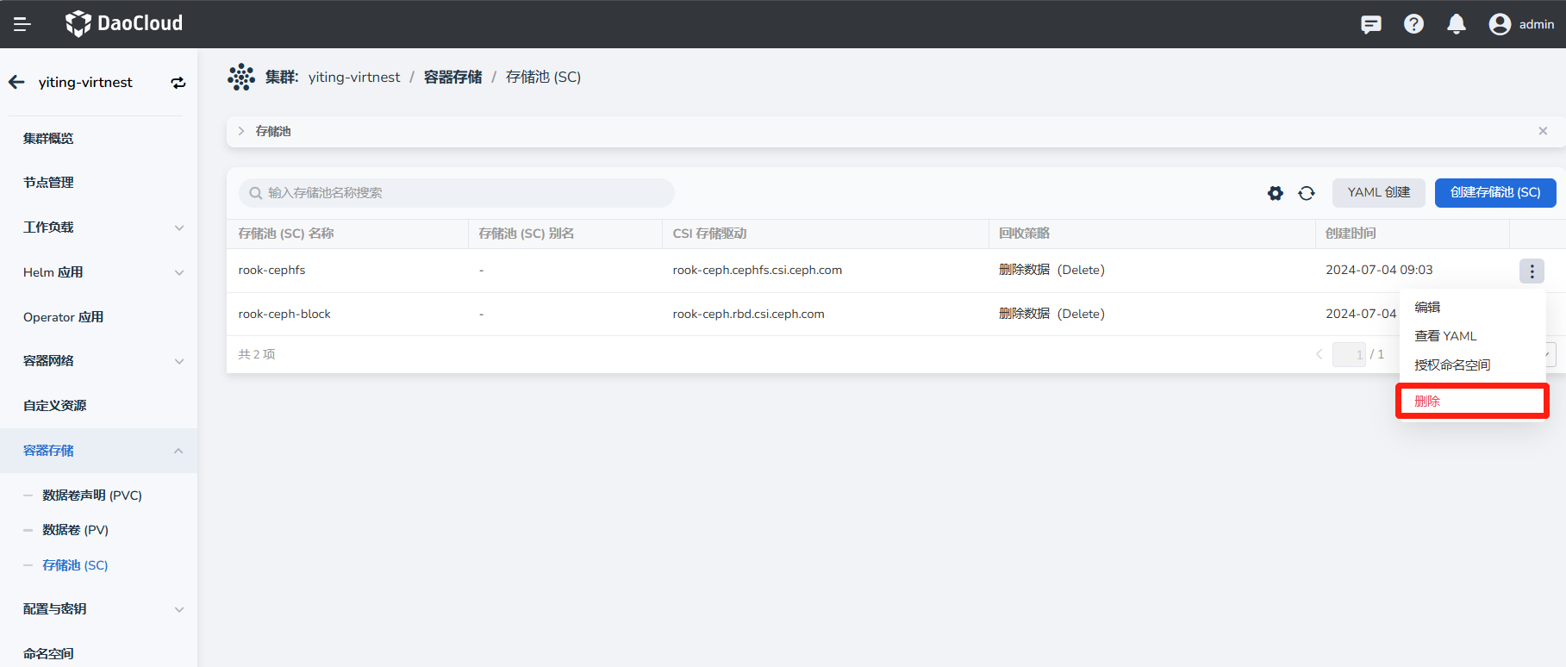
Task: Focus the storage pool name search field
Action: tap(457, 193)
